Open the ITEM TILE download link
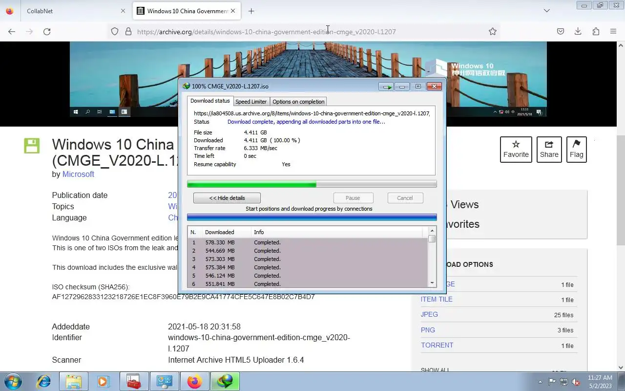This screenshot has height=391, width=625. point(437,299)
